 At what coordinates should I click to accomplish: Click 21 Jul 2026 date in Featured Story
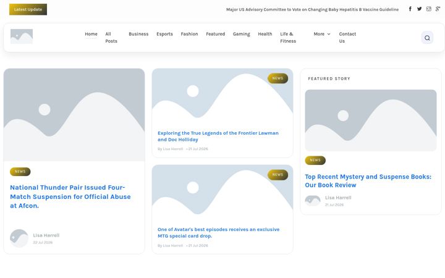334,204
